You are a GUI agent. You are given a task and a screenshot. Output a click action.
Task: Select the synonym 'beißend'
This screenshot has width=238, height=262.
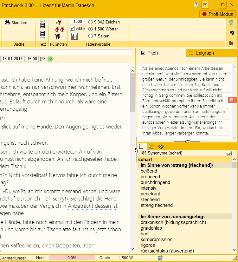[149, 171]
